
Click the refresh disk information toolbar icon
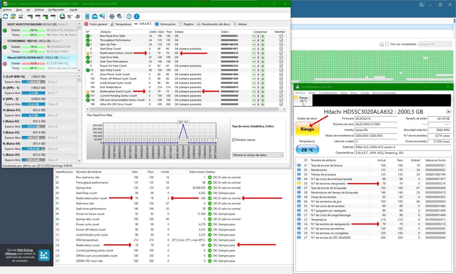(5, 16)
